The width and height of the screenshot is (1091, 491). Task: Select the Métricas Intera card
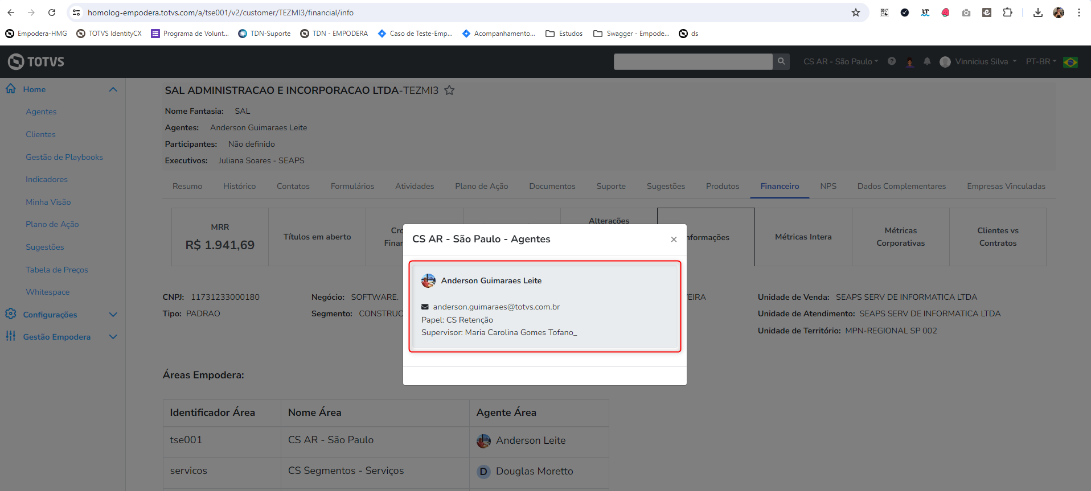click(x=803, y=237)
